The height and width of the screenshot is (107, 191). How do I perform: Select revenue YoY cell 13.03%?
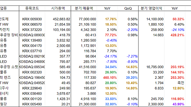point(111,46)
